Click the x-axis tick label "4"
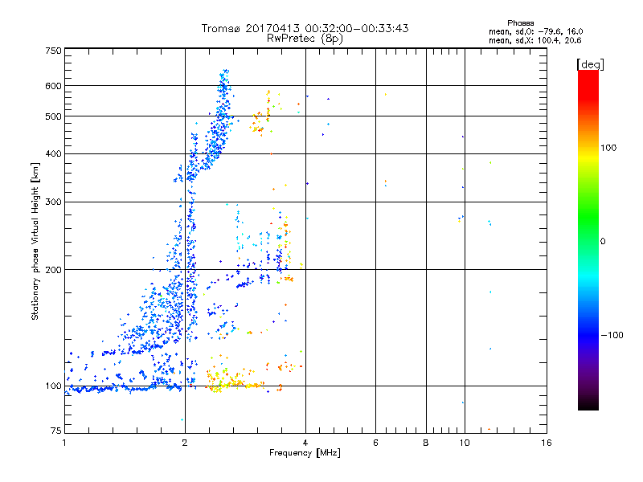The image size is (643, 482). [305, 443]
